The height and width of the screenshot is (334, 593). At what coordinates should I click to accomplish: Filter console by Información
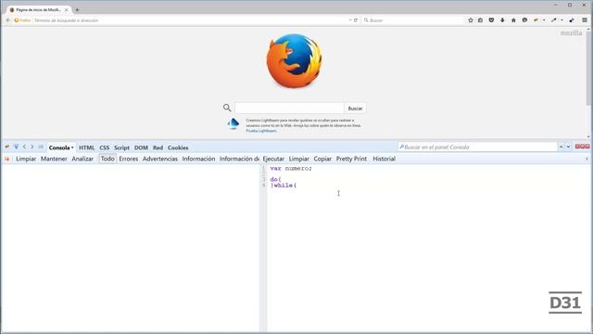(x=198, y=159)
